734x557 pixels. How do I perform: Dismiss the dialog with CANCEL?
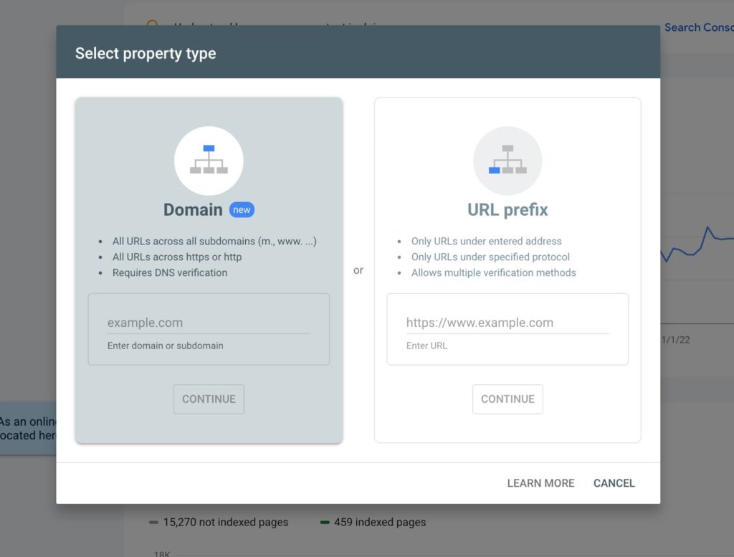click(x=614, y=483)
